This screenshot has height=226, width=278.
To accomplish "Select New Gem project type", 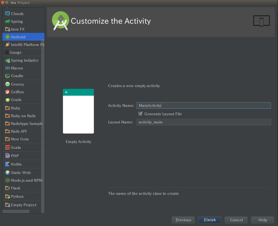I will point(23,139).
